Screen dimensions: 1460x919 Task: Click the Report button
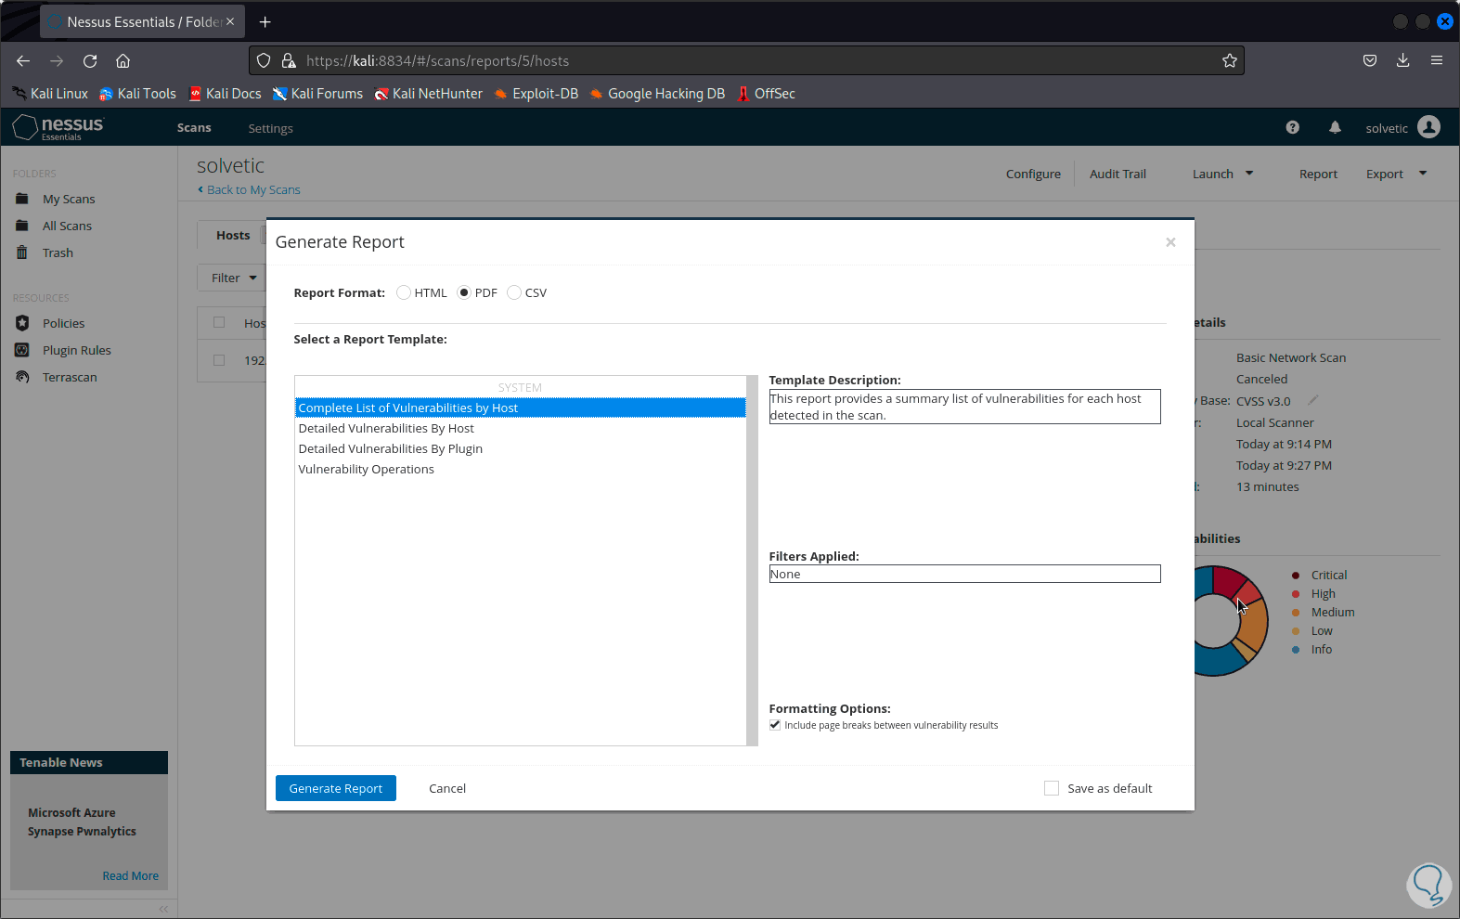pos(1318,174)
